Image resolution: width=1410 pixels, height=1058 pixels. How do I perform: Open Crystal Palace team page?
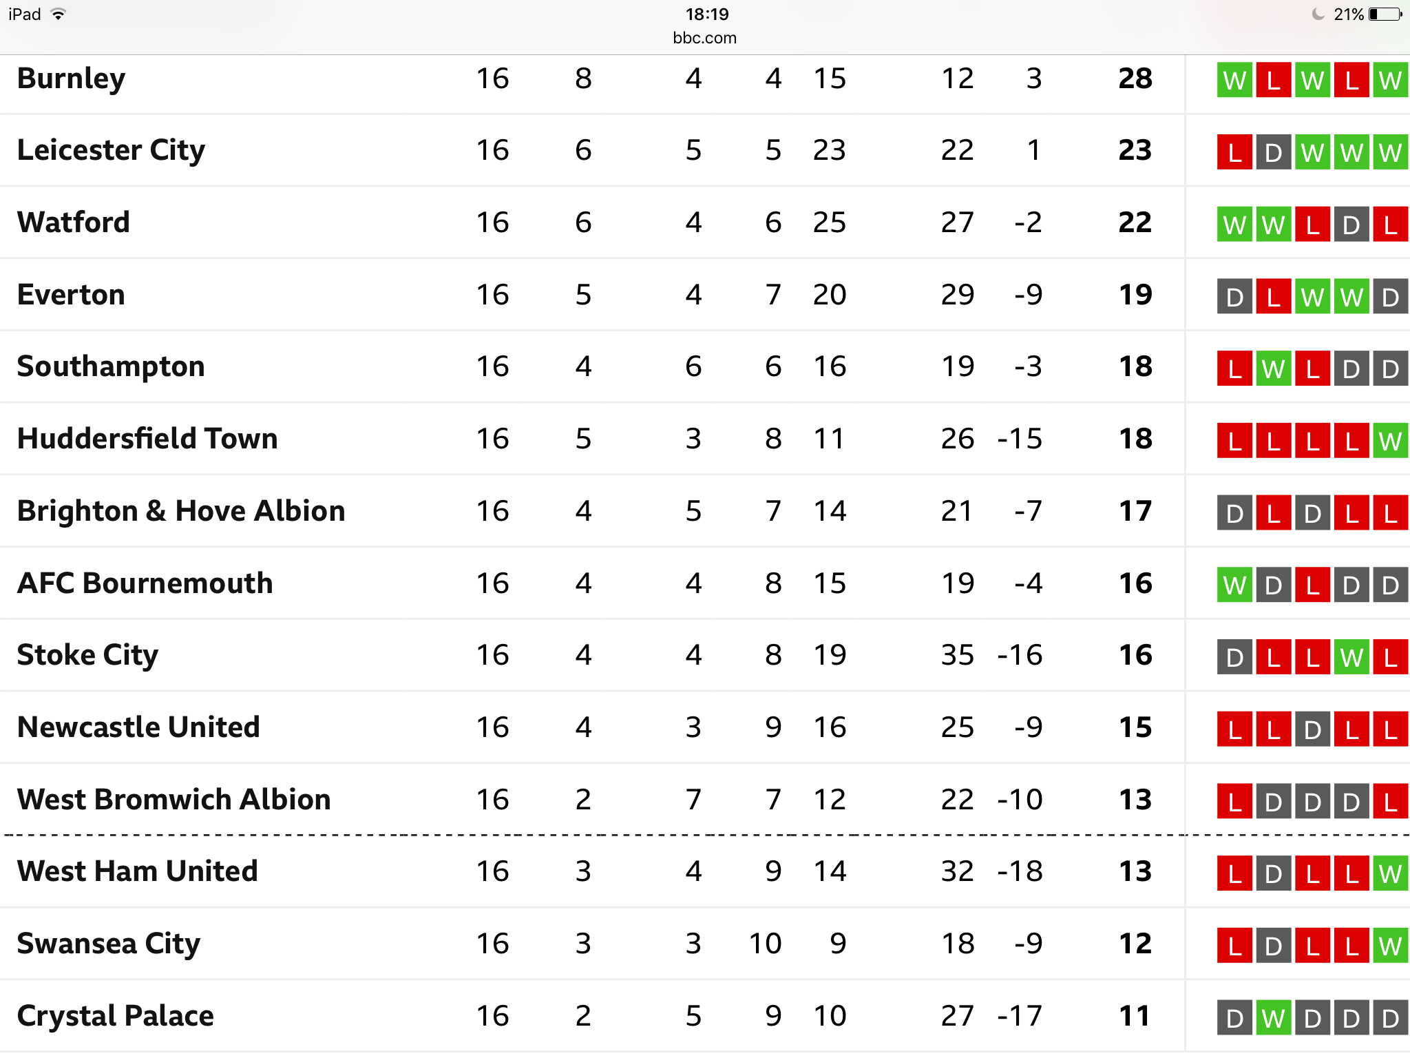coord(115,1016)
